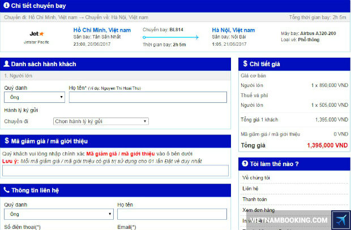This screenshot has height=230, width=351.
Task: Open the passenger Quý danh dropdown
Action: (35, 97)
